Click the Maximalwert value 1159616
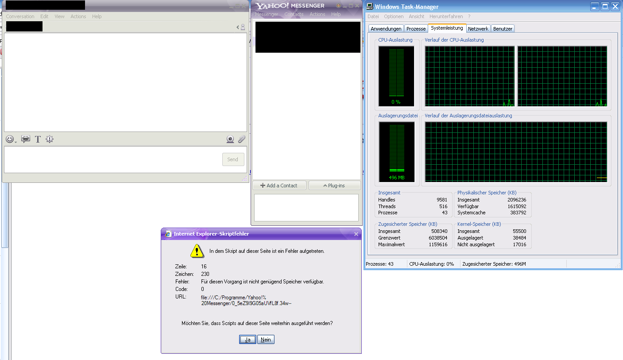Screen dimensions: 623x360 tap(438, 244)
